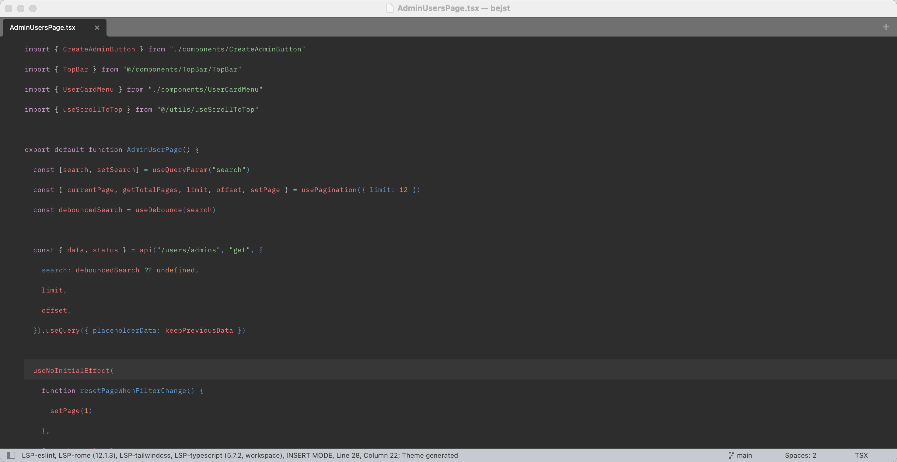The image size is (897, 462).
Task: Click "@/components/TopBar/TopBar" path string
Action: point(182,69)
